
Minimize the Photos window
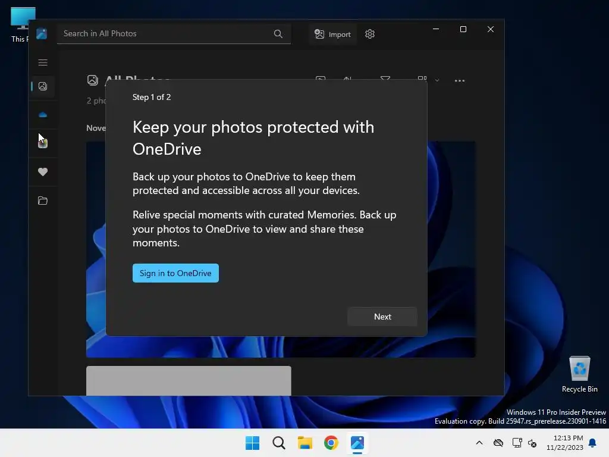pos(436,29)
